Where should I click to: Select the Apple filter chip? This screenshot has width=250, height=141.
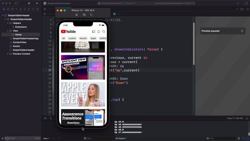coord(93,38)
